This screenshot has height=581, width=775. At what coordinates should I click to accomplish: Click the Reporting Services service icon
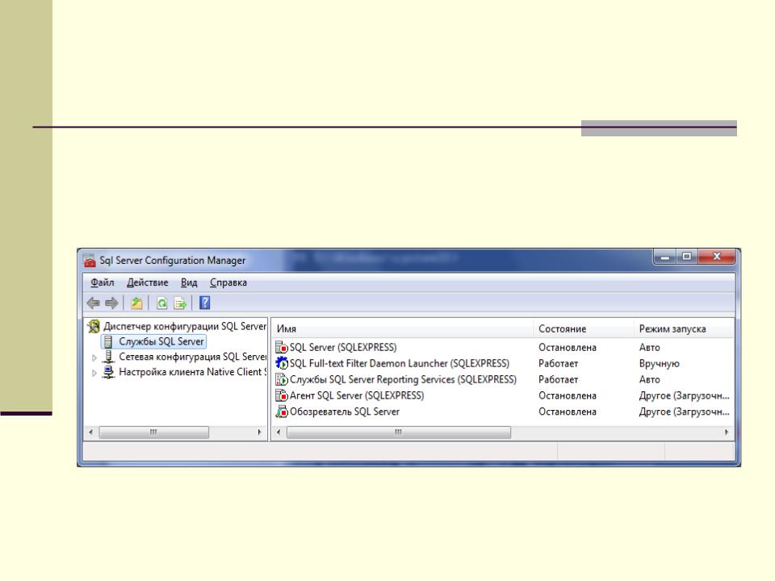282,379
